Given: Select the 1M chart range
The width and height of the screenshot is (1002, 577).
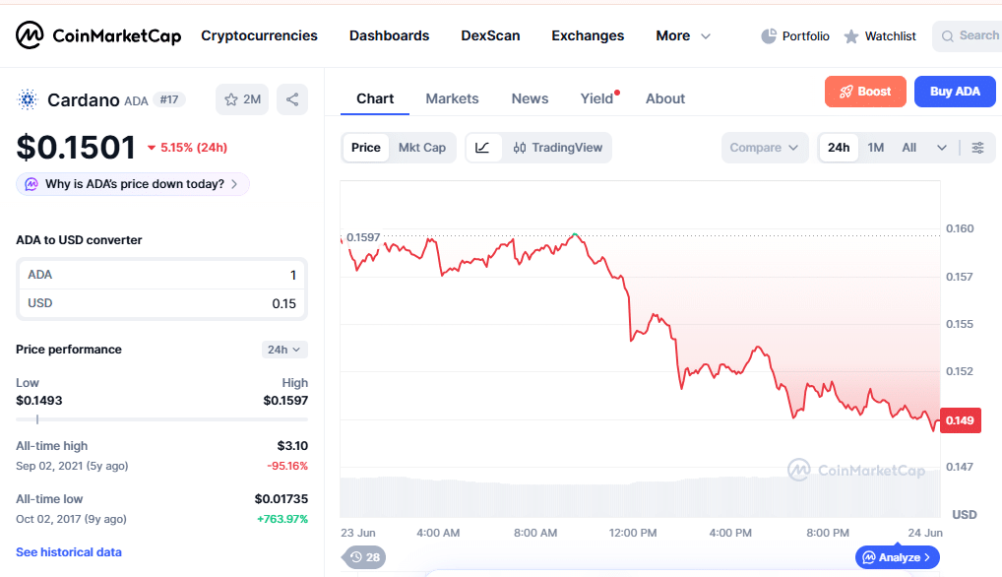Looking at the screenshot, I should coord(875,148).
